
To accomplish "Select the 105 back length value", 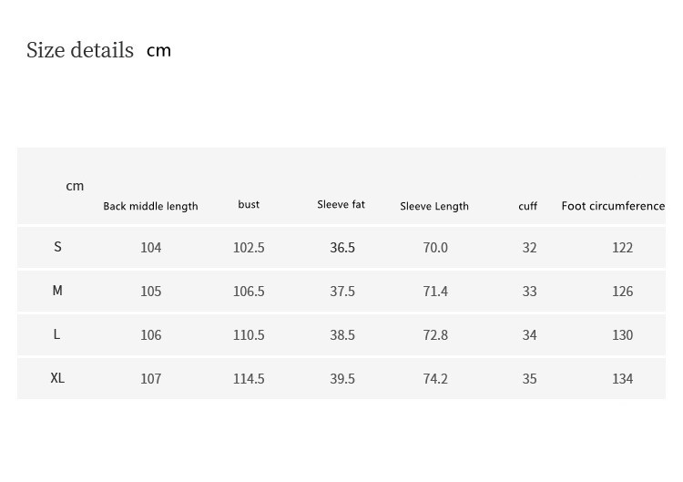I will [x=151, y=292].
